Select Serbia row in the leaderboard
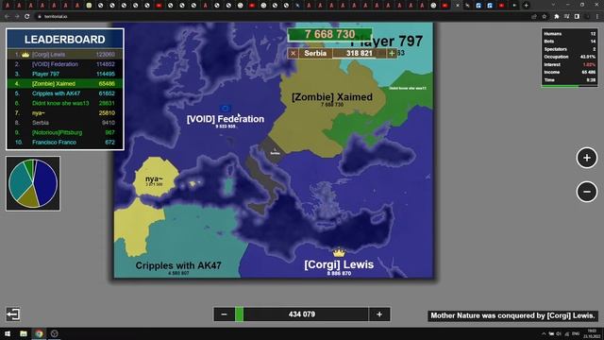Viewport: 604px width, 340px height. (65, 123)
